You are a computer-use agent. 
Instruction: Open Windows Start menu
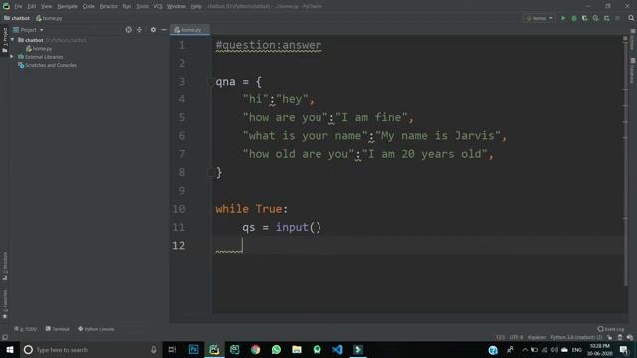pyautogui.click(x=10, y=350)
